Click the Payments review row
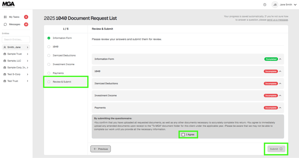Viewport: 299px width, 158px height. click(188, 107)
